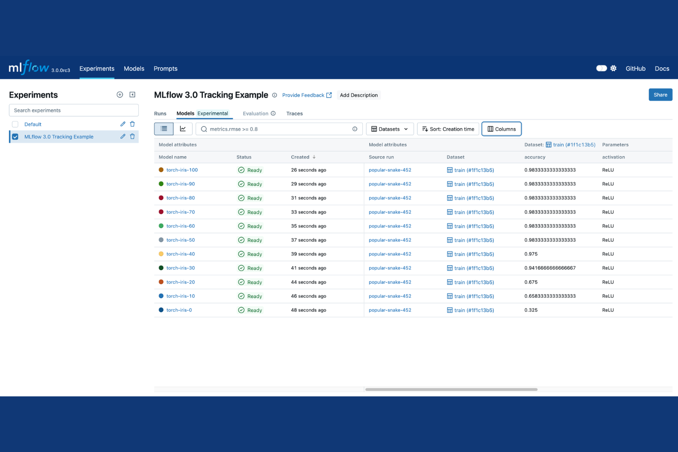Create a new experiment with the plus icon
Screen dimensions: 678x452
coord(120,95)
